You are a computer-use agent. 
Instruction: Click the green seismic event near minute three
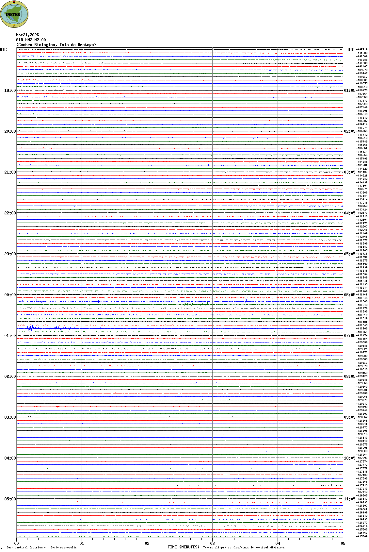point(195,304)
